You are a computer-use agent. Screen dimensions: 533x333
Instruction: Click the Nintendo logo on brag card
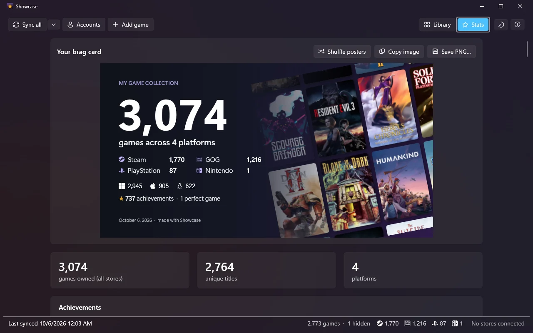pyautogui.click(x=199, y=170)
